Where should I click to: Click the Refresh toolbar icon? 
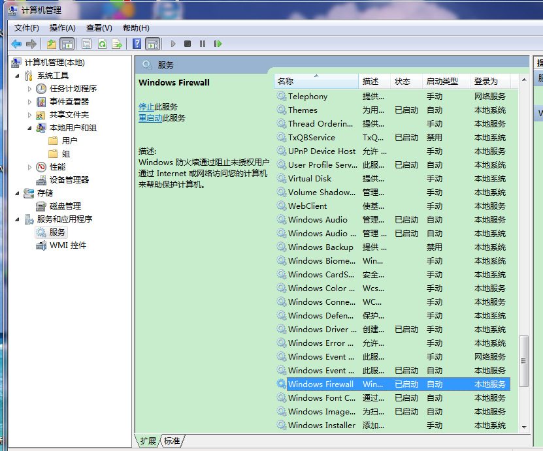102,44
